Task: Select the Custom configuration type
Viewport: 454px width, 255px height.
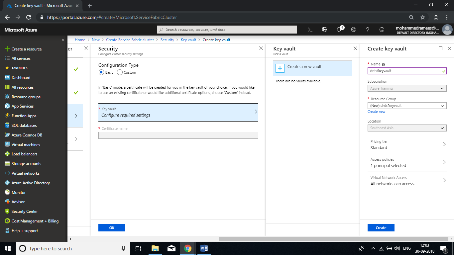Action: click(x=120, y=72)
